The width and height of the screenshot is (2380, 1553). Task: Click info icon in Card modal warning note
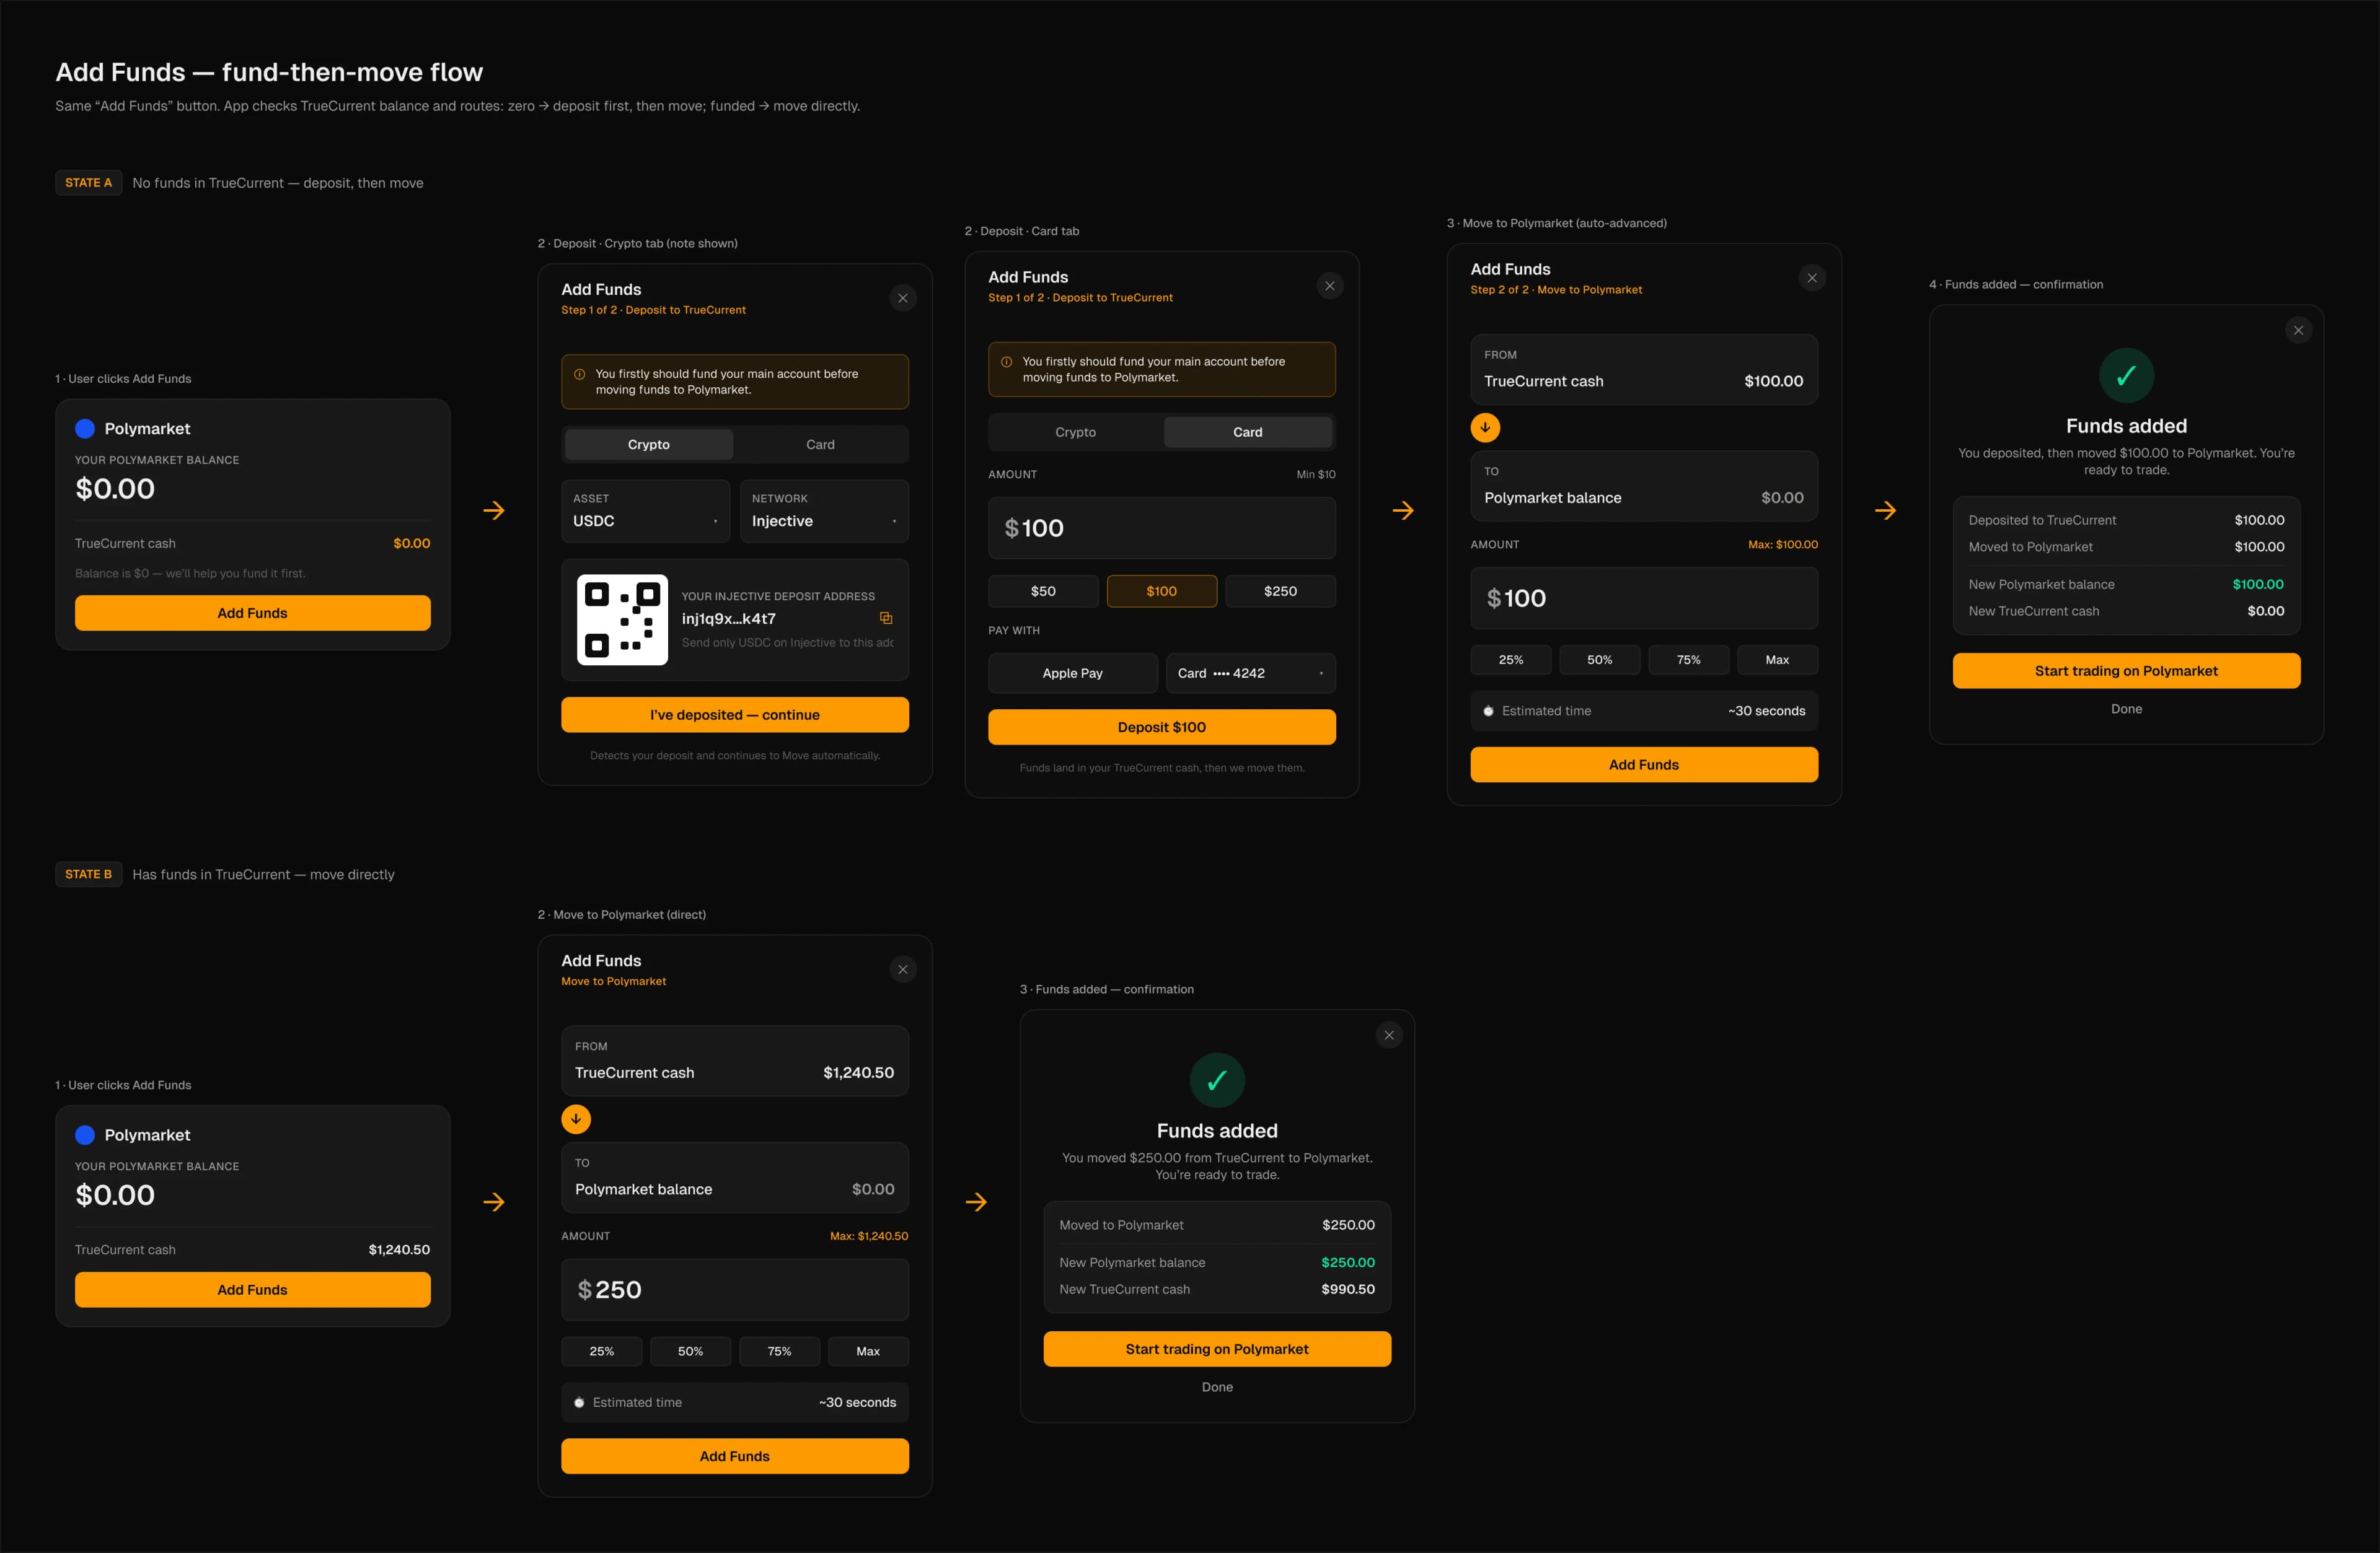coord(1006,362)
